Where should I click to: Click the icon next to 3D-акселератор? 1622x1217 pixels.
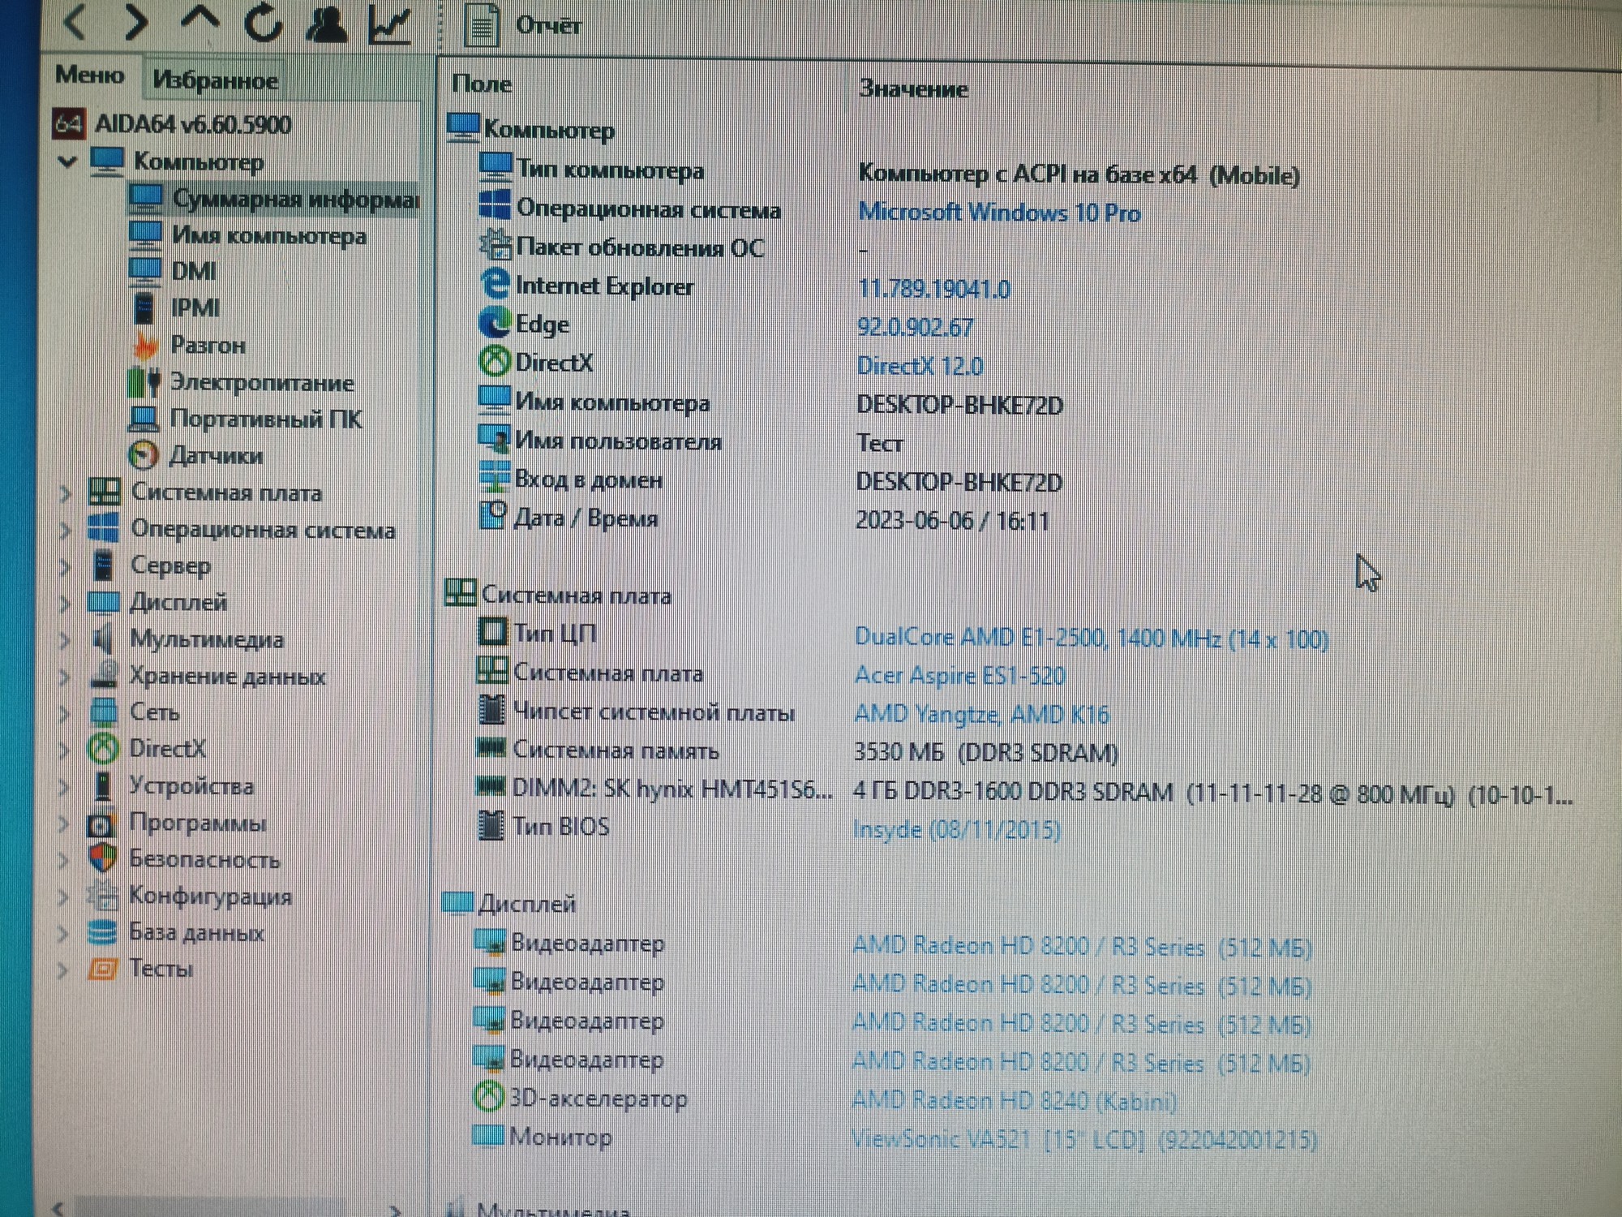488,1097
